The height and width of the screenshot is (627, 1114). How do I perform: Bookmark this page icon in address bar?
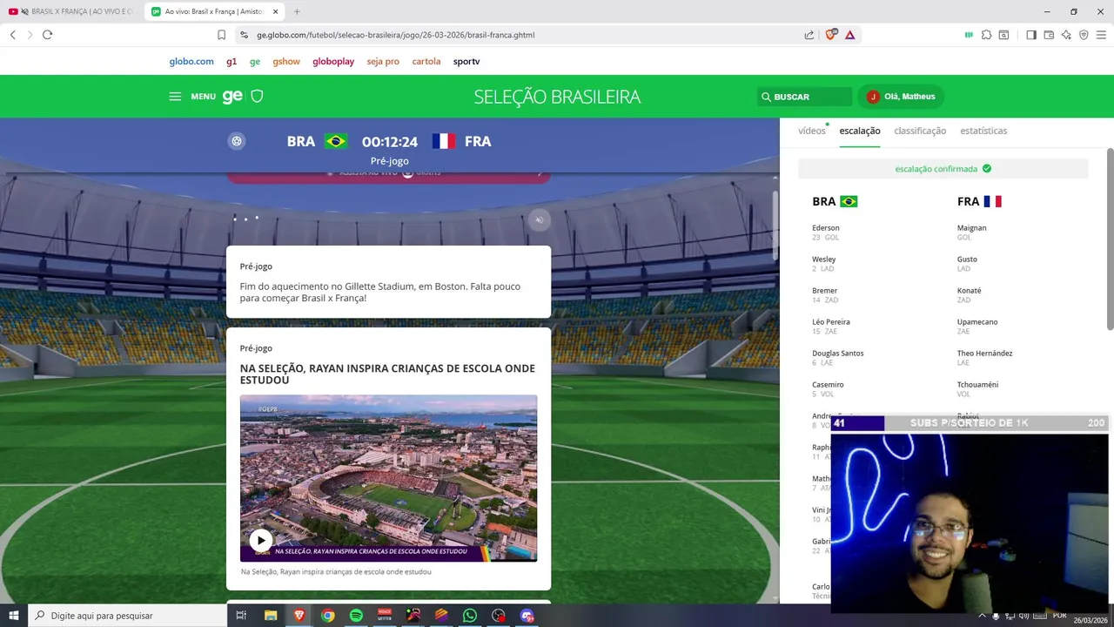click(221, 35)
